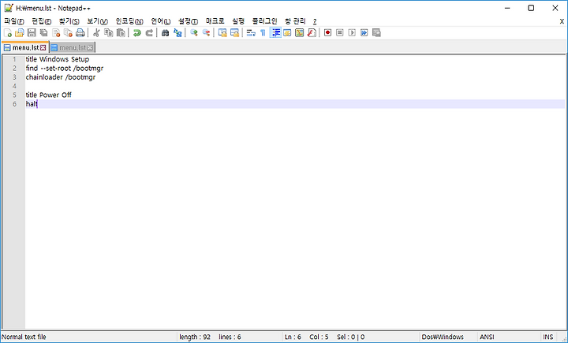Click 'Normal text file' in status bar
Screen dimensions: 568x343
click(x=24, y=337)
